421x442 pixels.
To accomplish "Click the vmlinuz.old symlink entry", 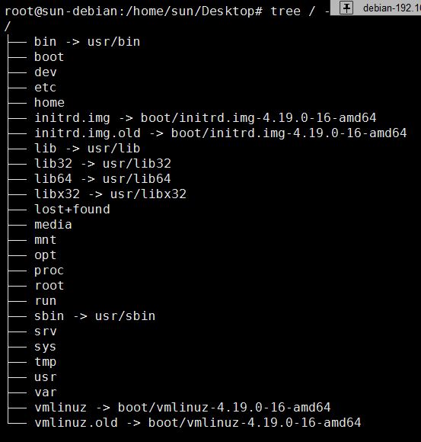I will [x=198, y=423].
